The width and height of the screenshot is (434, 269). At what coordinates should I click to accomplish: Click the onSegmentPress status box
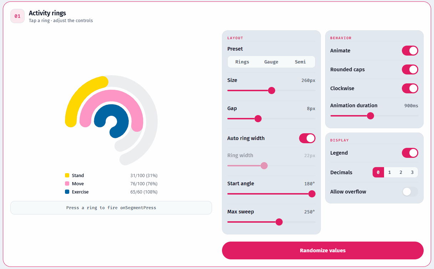pyautogui.click(x=111, y=208)
